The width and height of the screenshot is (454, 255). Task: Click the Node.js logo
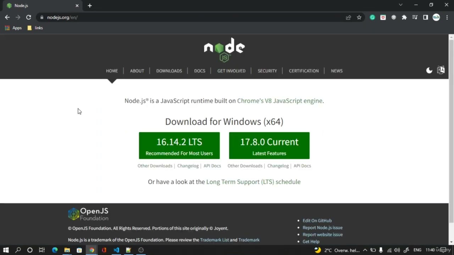click(x=224, y=50)
